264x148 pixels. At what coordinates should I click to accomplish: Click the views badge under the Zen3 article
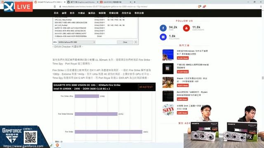(x=182, y=99)
